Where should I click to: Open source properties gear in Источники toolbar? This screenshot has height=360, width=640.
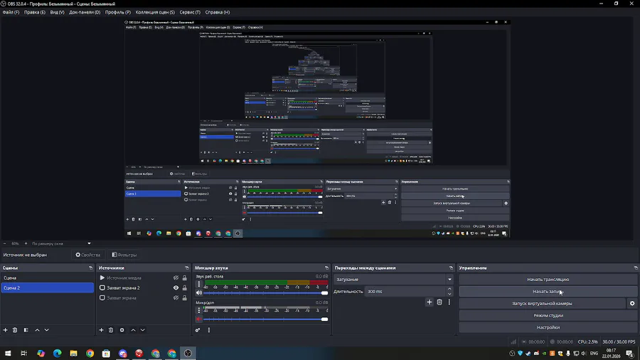122,330
